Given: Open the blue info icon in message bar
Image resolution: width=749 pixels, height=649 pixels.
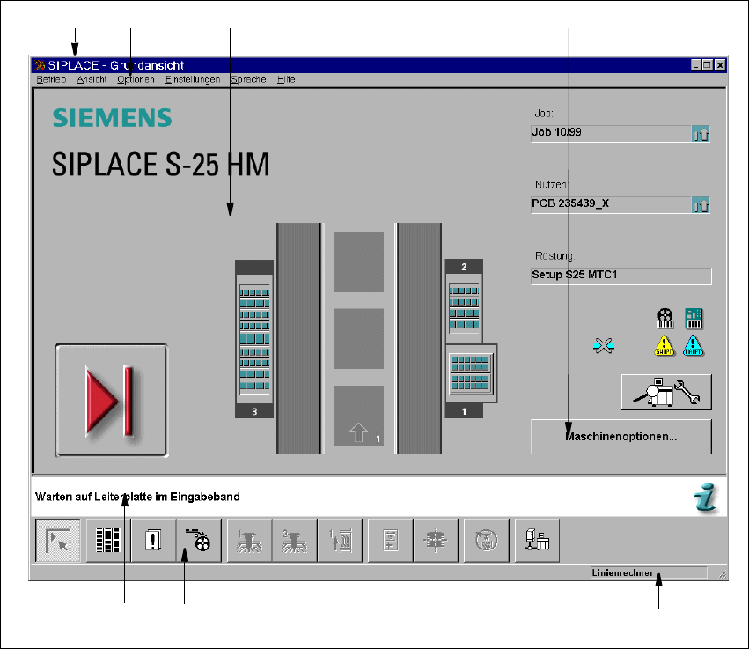Looking at the screenshot, I should [706, 498].
